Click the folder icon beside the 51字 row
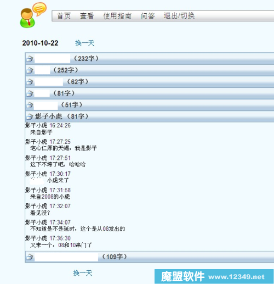 tap(30, 105)
